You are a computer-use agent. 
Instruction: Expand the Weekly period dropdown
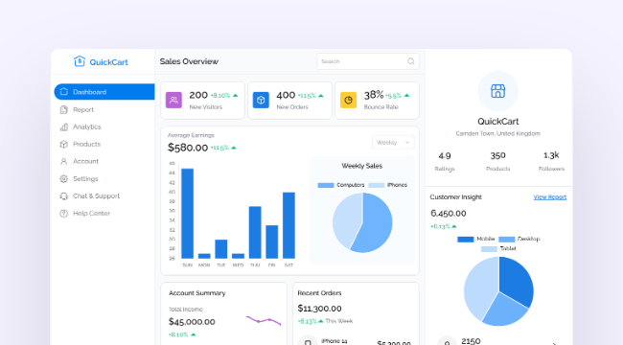point(393,142)
